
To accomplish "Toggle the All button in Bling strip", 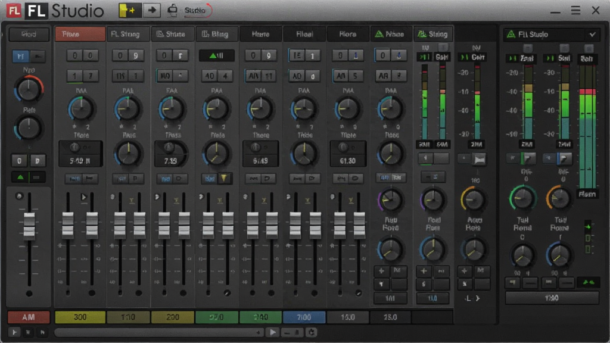I will point(217,55).
